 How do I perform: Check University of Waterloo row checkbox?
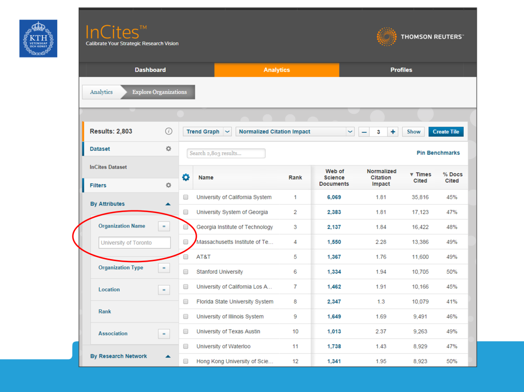(186, 346)
